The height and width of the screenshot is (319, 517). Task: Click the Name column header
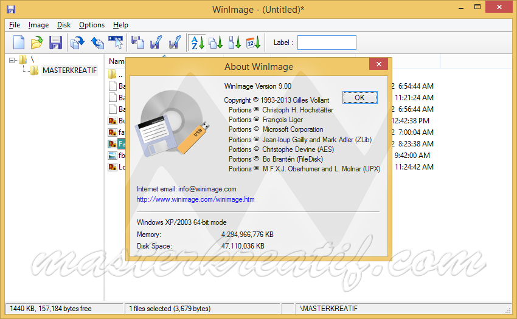click(117, 61)
